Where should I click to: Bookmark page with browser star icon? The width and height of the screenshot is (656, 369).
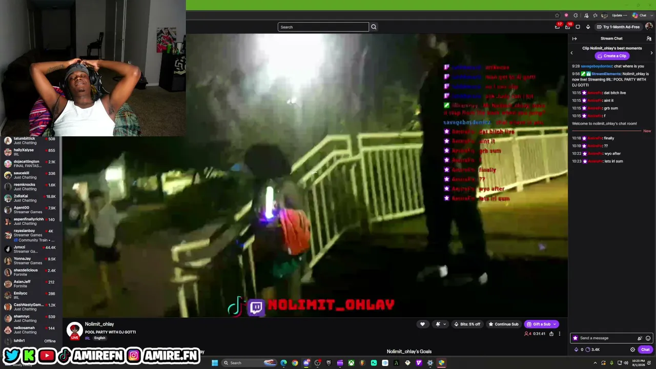coord(557,15)
